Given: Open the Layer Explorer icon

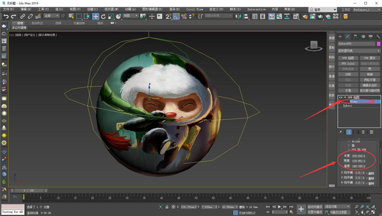Looking at the screenshot, I should [263, 16].
